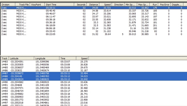The height and width of the screenshot is (106, 187).
Task: Click time 05:33:09 in lower table
Action: click(x=65, y=67)
